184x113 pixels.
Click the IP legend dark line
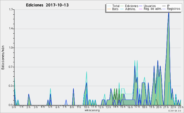coord(164,6)
